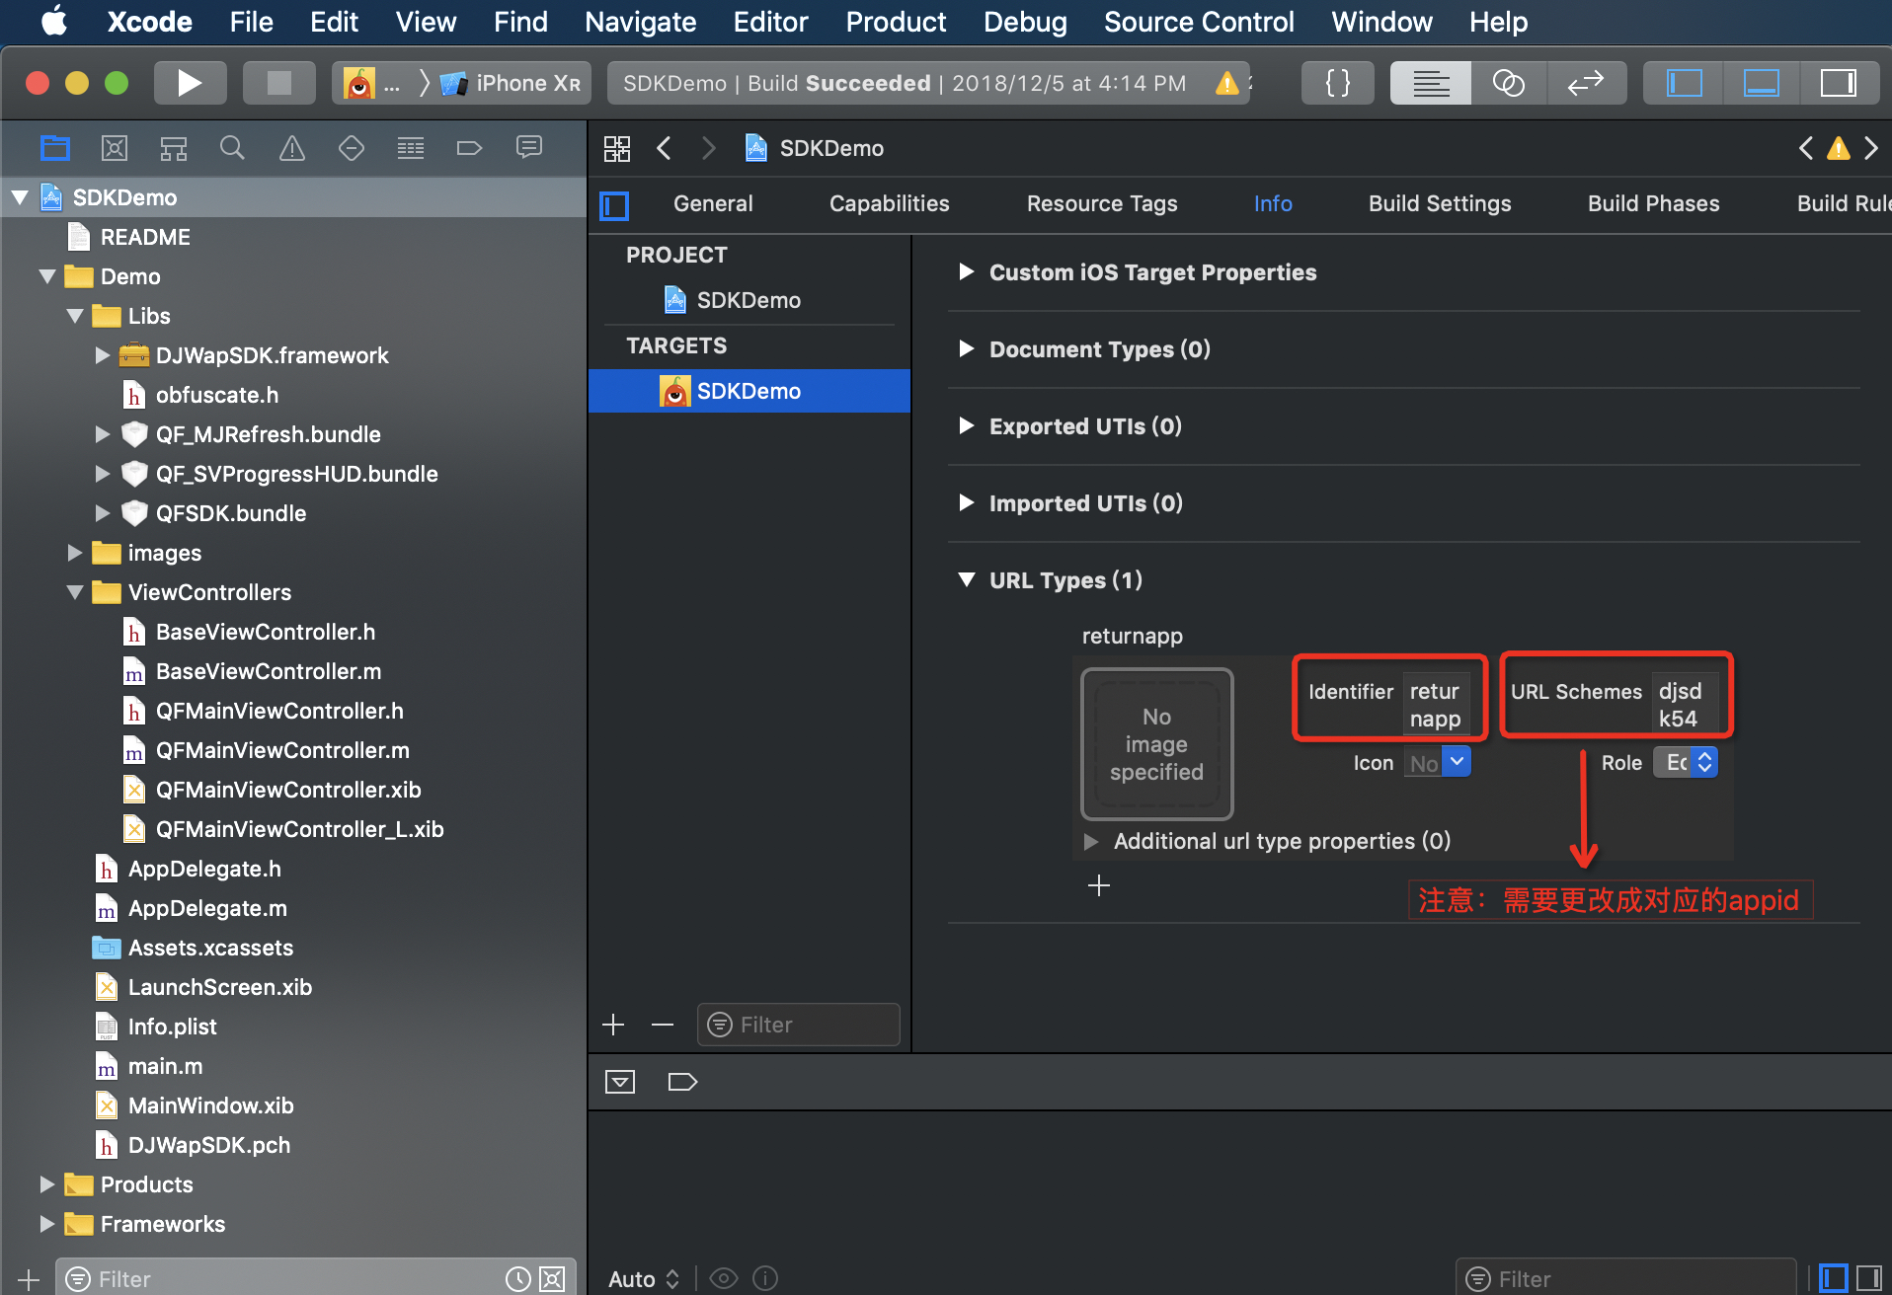
Task: Open the Breakpoint navigator icon
Action: coord(469,148)
